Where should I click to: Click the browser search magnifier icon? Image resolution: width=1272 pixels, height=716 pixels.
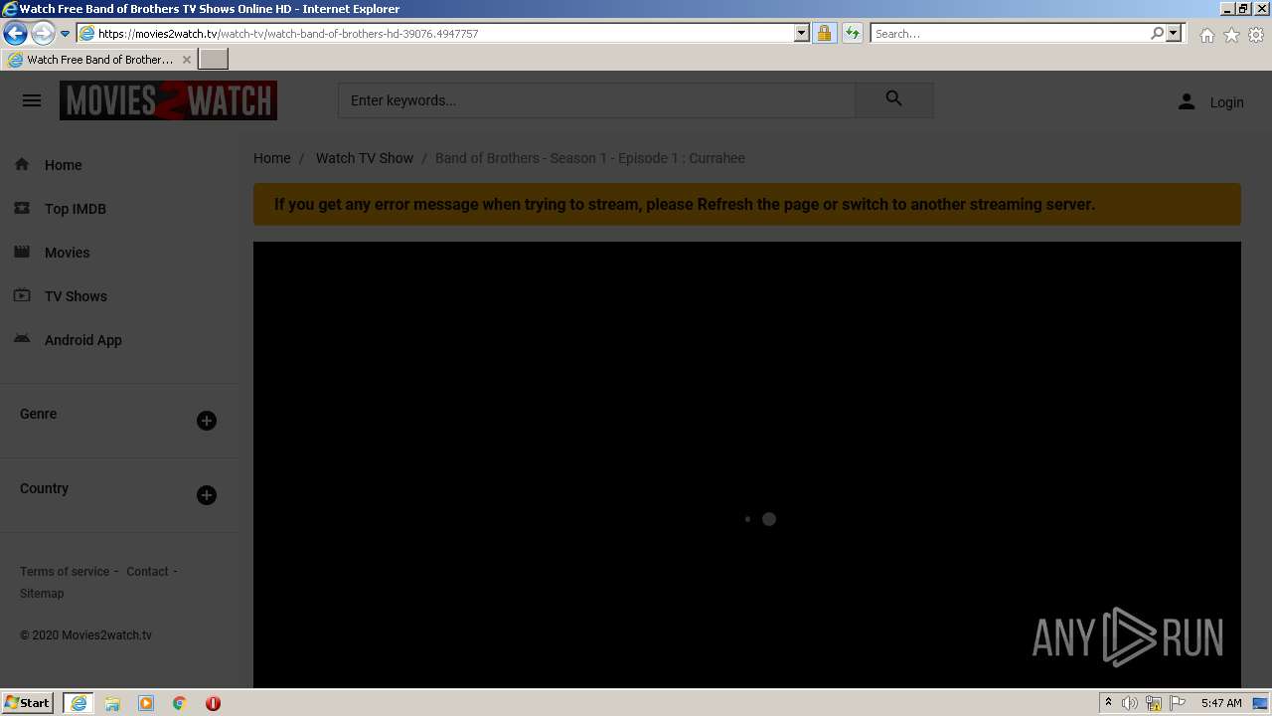pos(1157,33)
